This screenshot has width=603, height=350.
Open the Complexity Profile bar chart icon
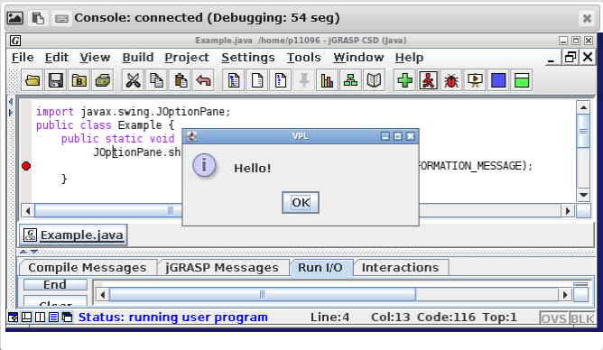point(327,80)
